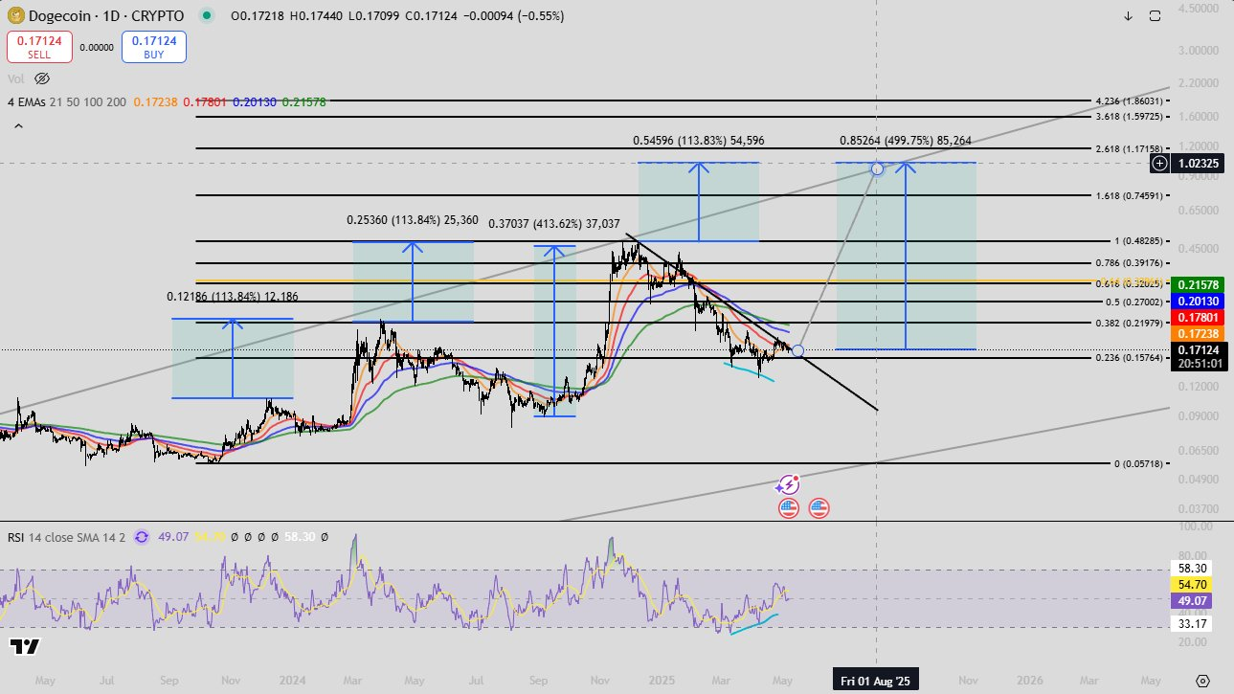Collapse the indicator legend with the chevron
This screenshot has height=694, width=1234.
click(x=16, y=124)
